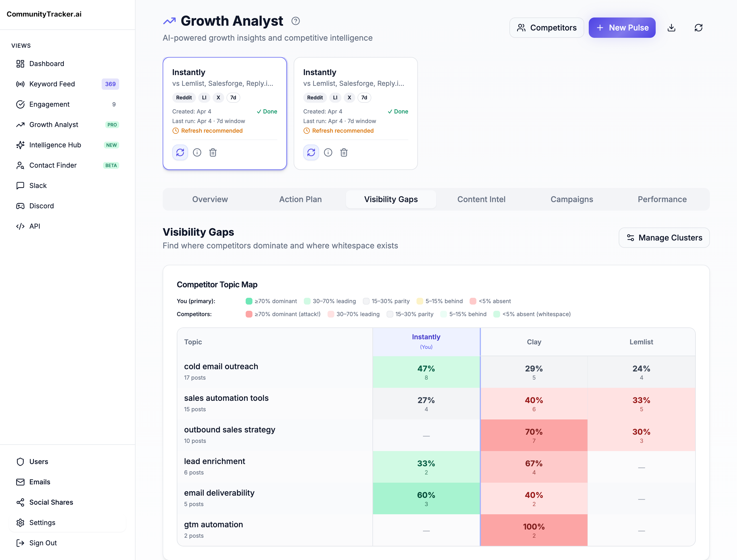Click the Settings gear icon
Image resolution: width=737 pixels, height=560 pixels.
point(20,523)
